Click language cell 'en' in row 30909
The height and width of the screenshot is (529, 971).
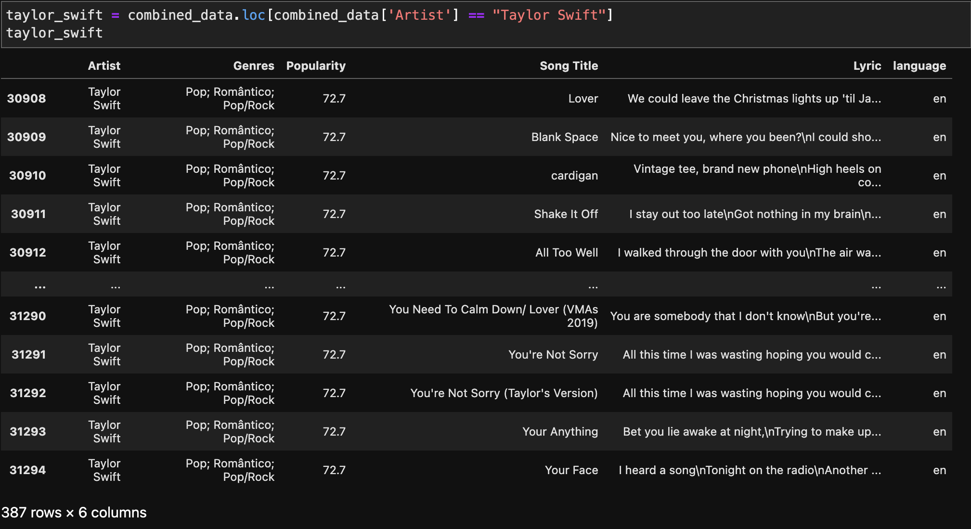pyautogui.click(x=939, y=137)
